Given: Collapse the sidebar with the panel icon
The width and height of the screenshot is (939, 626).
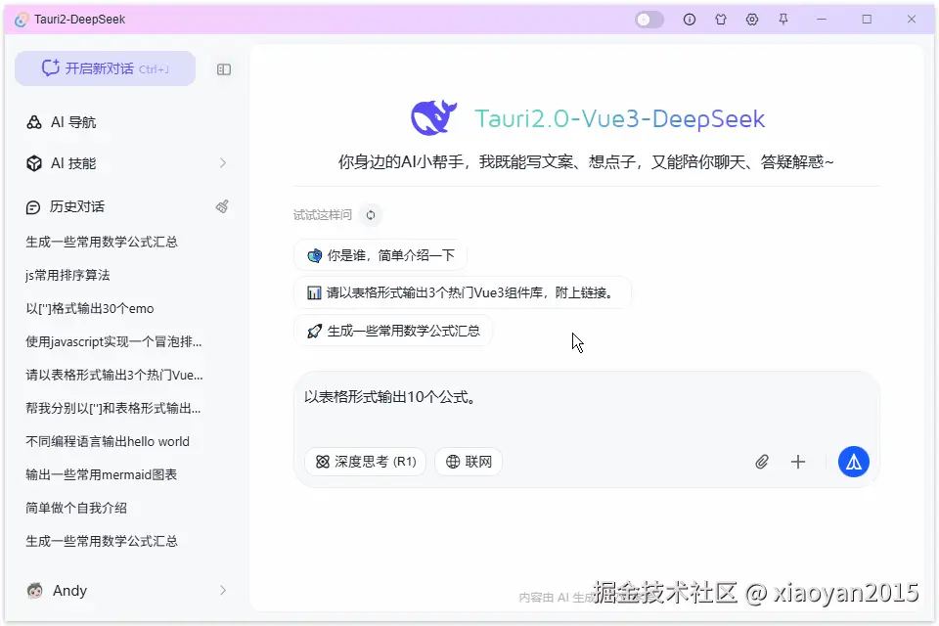Looking at the screenshot, I should tap(224, 69).
